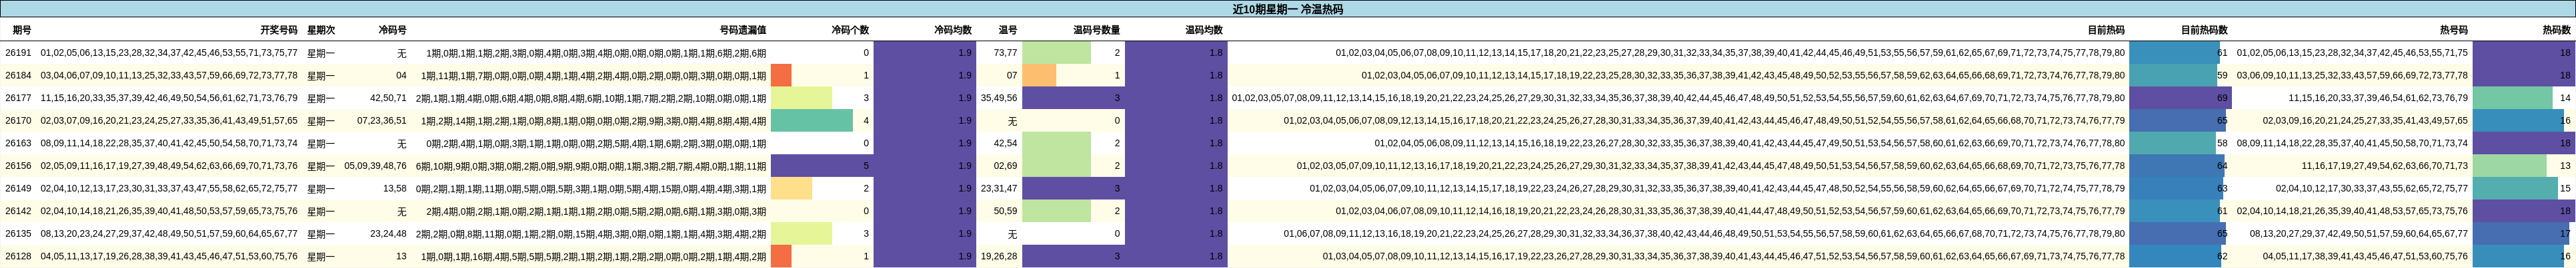This screenshot has height=268, width=2576.
Task: Click current hot count cell showing 58
Action: coord(2180,144)
